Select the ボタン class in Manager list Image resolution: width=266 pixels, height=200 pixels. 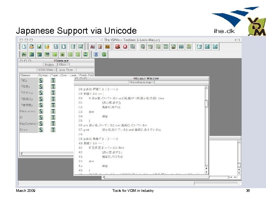28,93
